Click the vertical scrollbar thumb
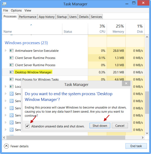Viewport: 151px width, 154px height. (147, 103)
